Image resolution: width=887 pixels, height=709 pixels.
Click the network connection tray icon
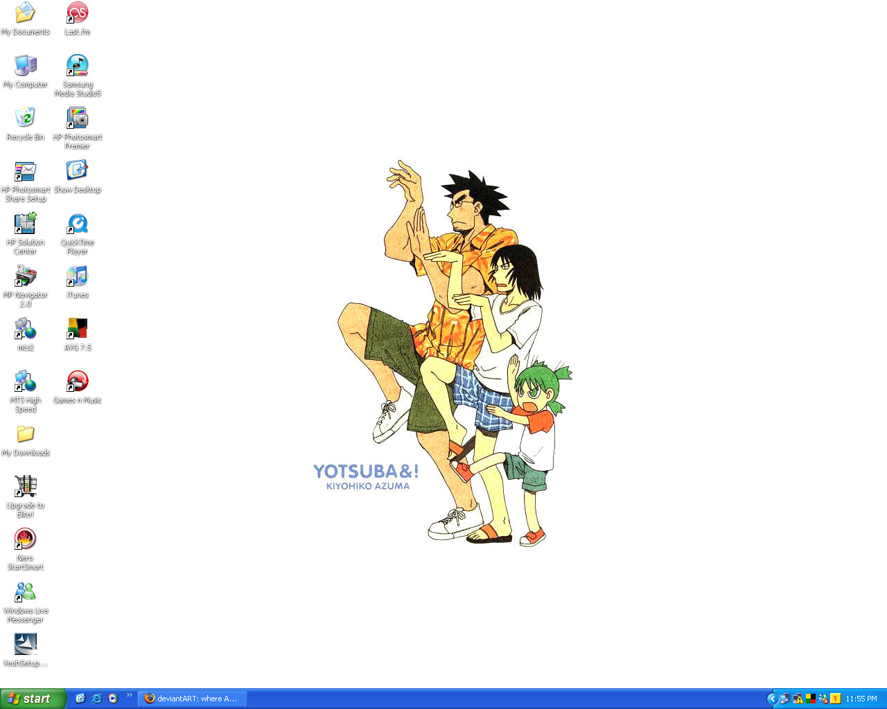(x=785, y=699)
